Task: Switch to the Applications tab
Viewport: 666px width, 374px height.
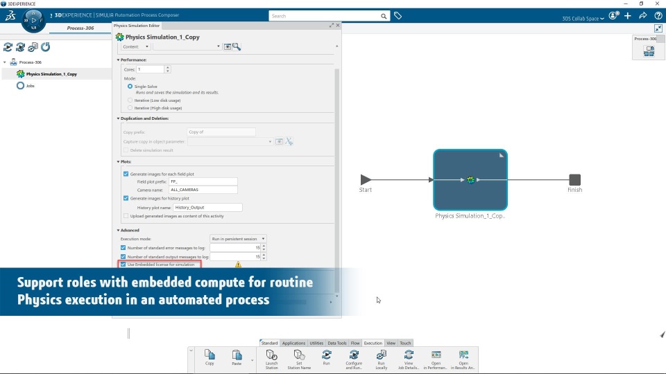Action: tap(293, 343)
